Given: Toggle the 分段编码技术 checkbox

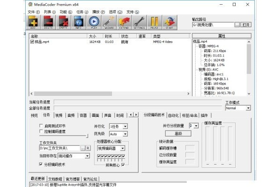Looking at the screenshot, I should (x=41, y=164).
